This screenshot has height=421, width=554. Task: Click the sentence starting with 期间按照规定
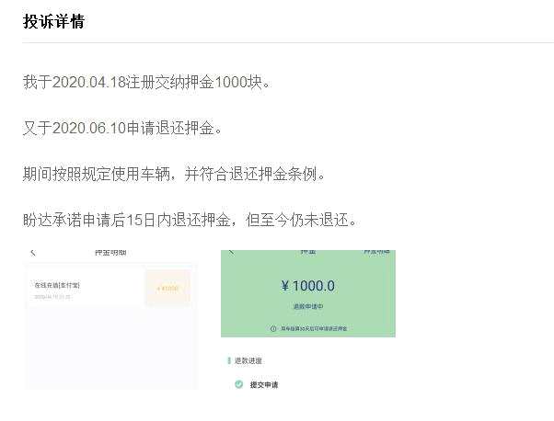174,174
